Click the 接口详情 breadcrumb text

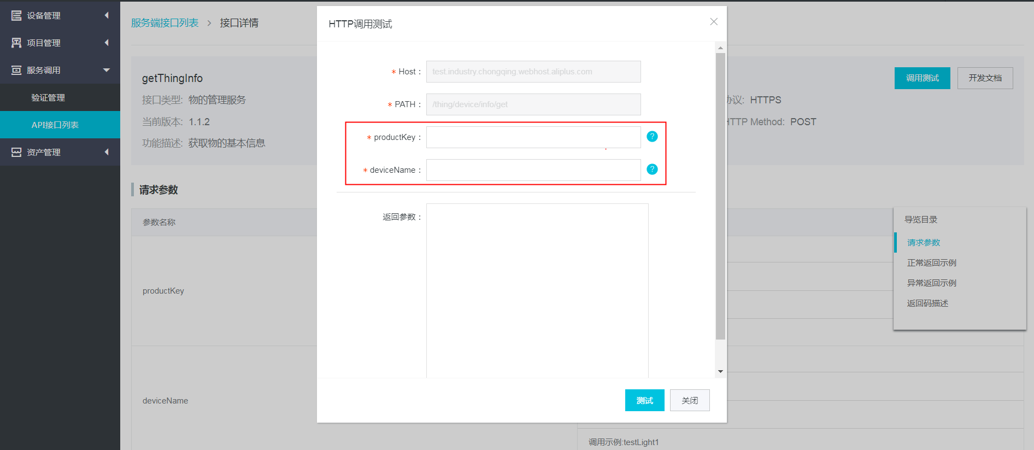[239, 23]
